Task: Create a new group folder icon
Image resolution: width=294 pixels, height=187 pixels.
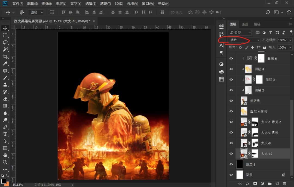Action: (x=269, y=183)
